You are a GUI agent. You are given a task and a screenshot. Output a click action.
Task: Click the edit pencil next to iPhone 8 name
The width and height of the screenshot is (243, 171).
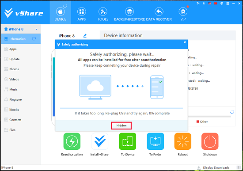(85, 36)
